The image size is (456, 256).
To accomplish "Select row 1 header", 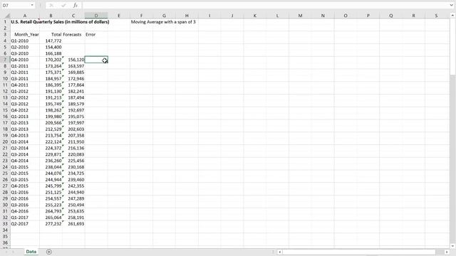I will (x=5, y=22).
